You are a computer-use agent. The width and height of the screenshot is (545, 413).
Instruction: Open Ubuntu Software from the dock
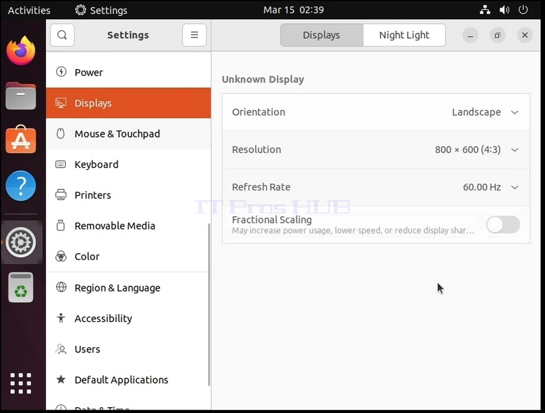[21, 140]
